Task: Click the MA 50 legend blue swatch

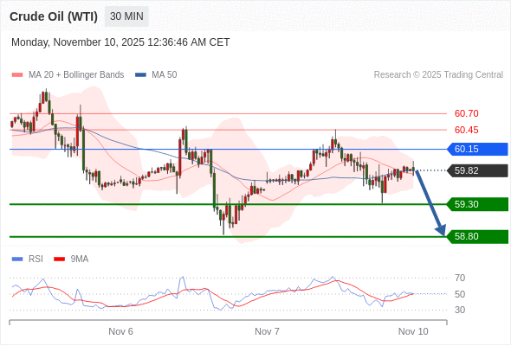Action: coord(140,75)
